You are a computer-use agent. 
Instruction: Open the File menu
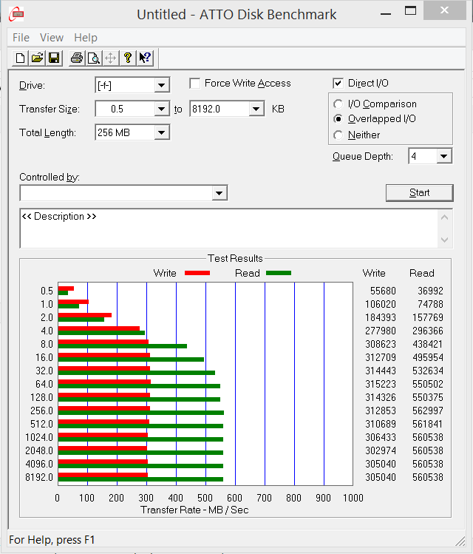tap(21, 38)
